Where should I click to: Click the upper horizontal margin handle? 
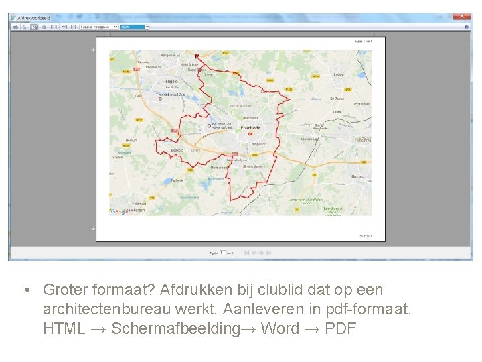point(94,49)
